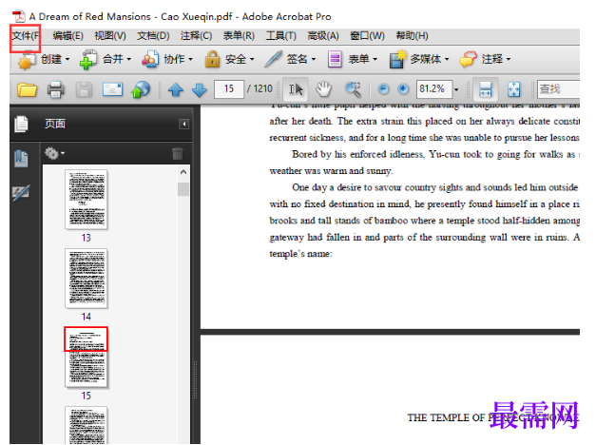Open the 工具(T) menu
Screen dimensions: 596x445
[x=281, y=36]
